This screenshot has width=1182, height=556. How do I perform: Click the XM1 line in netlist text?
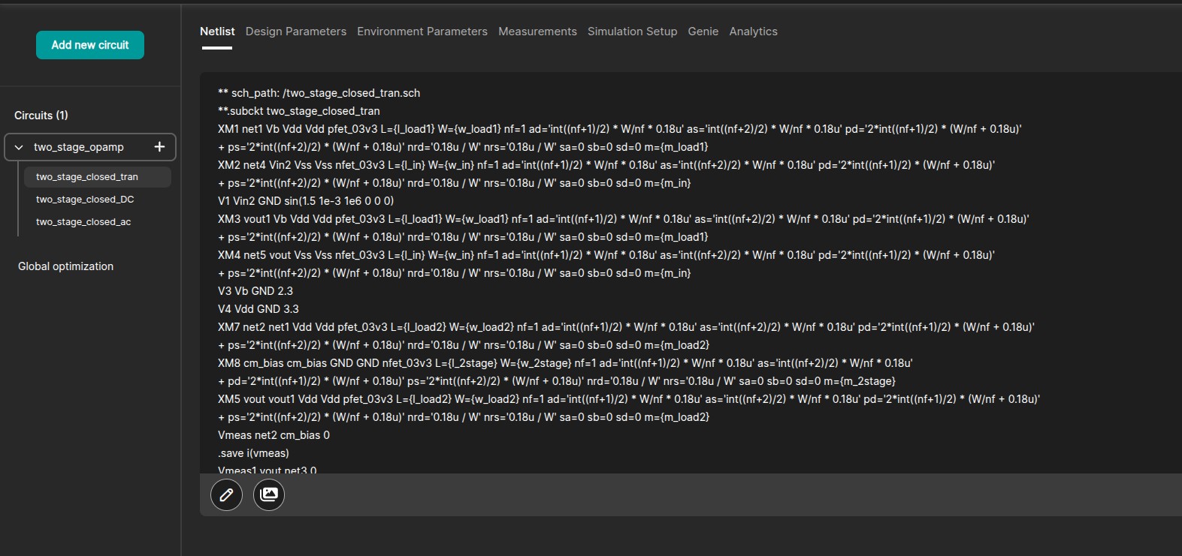619,129
